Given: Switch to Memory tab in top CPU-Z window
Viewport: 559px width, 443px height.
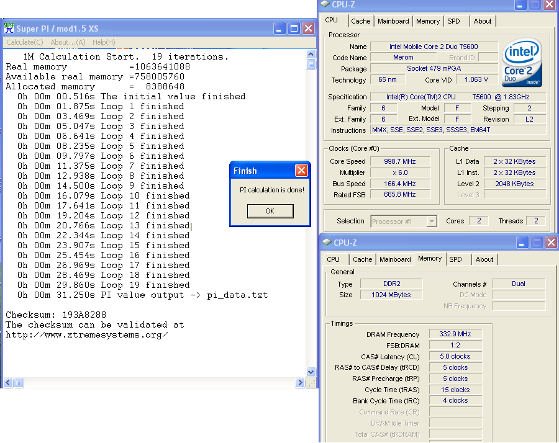Looking at the screenshot, I should click(428, 21).
